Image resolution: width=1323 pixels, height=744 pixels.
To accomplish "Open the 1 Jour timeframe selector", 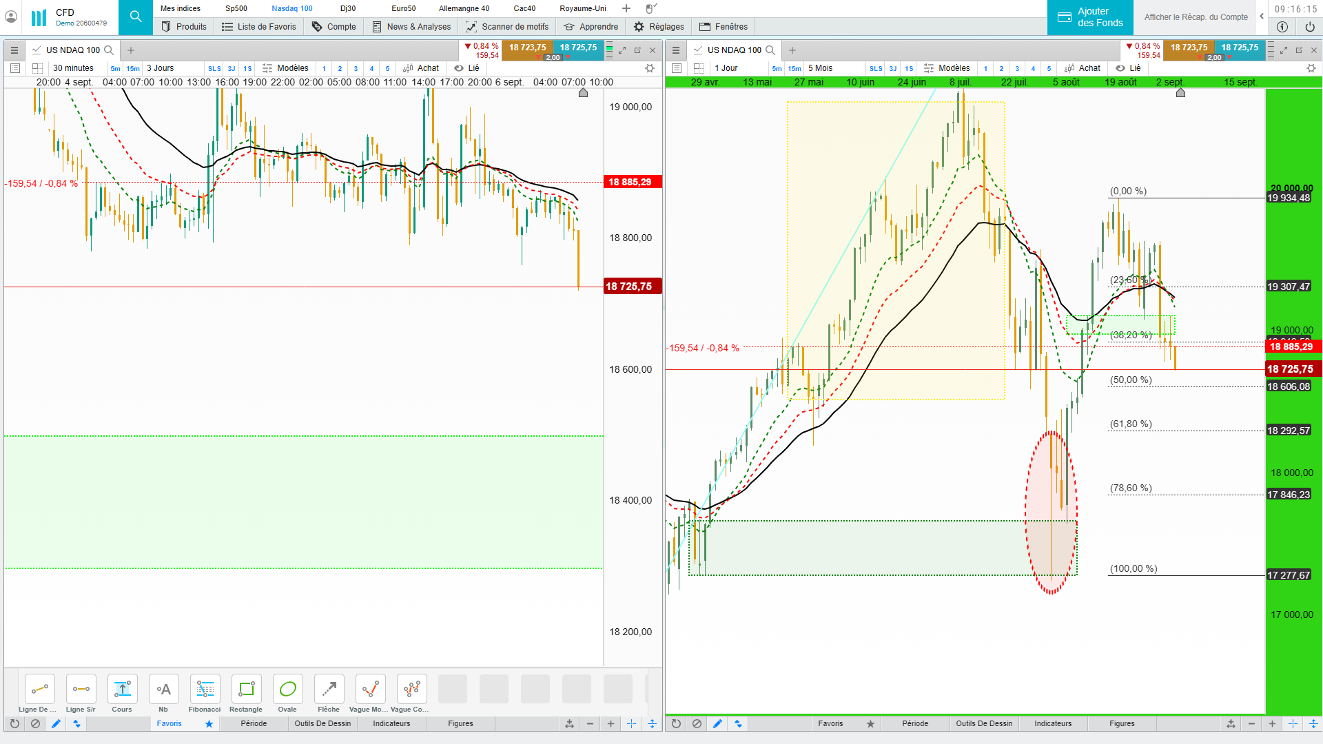I will click(x=726, y=68).
